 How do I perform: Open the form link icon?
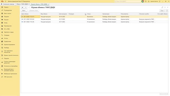click(162, 7)
